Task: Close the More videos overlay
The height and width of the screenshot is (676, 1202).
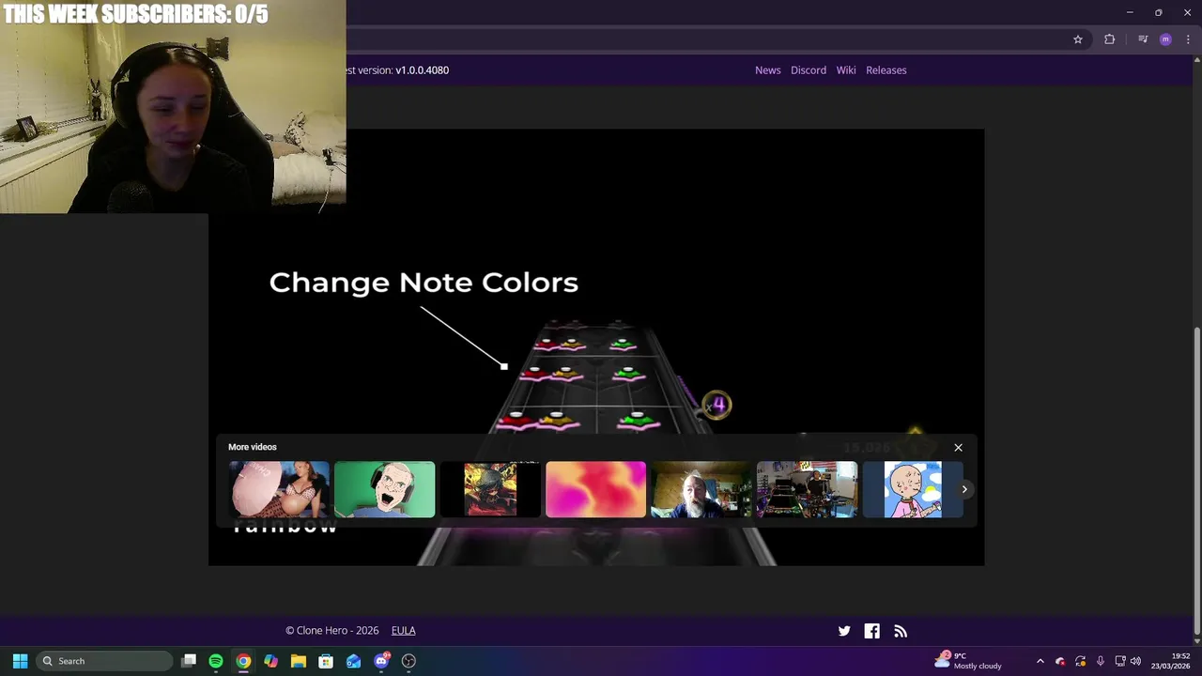Action: click(x=958, y=448)
